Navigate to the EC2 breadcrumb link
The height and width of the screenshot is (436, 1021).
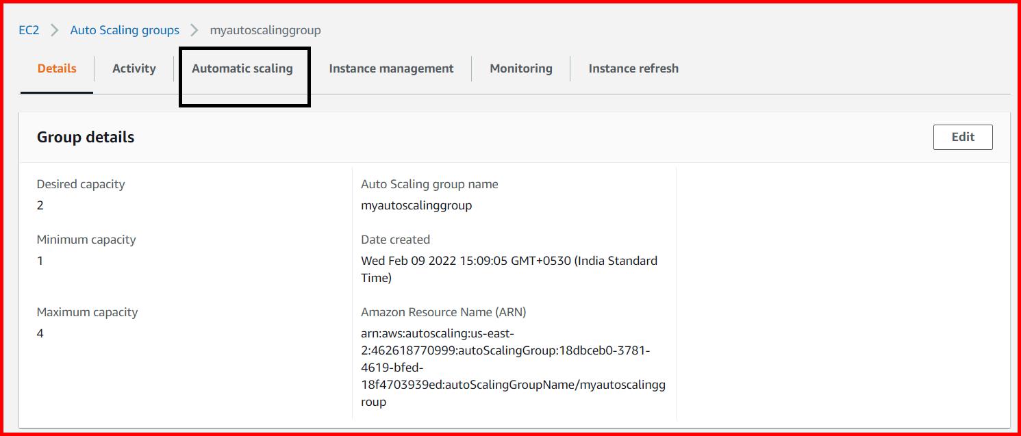[x=29, y=29]
